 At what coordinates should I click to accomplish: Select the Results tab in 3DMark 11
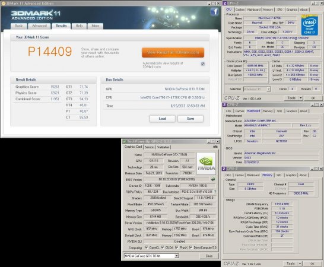[x=61, y=26]
